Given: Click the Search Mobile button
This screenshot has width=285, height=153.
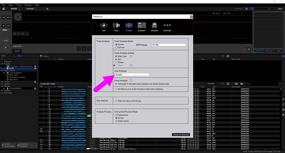Looking at the screenshot, I should point(27,145).
